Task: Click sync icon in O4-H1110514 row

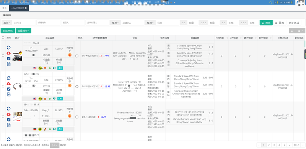Action: point(8,109)
